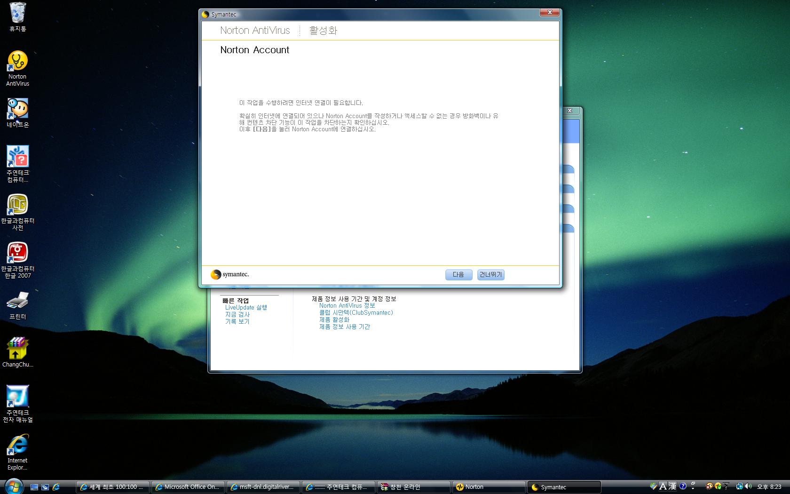
Task: Open the Internet Explorer desktop shortcut
Action: pyautogui.click(x=18, y=452)
